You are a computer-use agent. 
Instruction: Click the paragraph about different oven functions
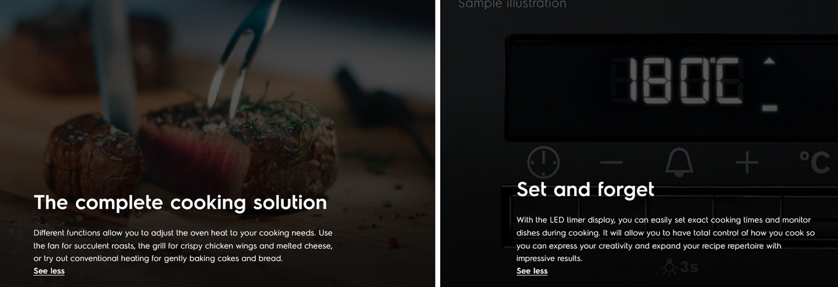pos(183,245)
